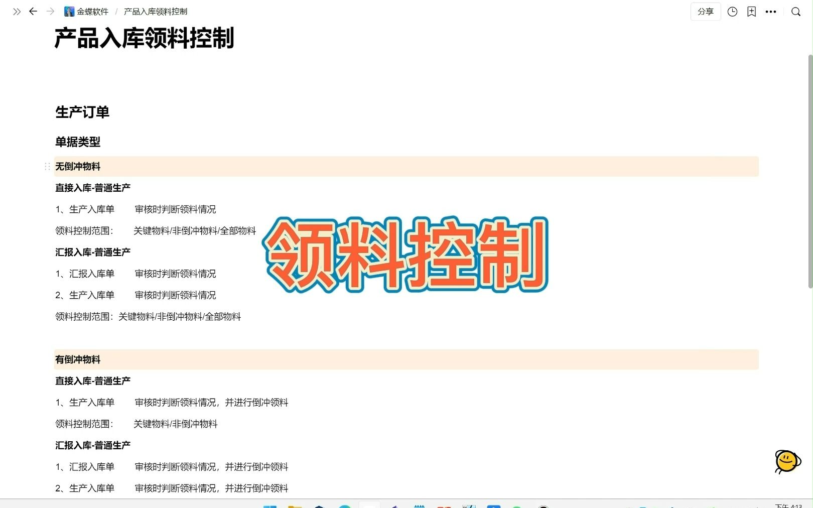The width and height of the screenshot is (813, 508).
Task: Click 关键物料/非倒冲物料 line without 全部物料
Action: click(x=176, y=424)
